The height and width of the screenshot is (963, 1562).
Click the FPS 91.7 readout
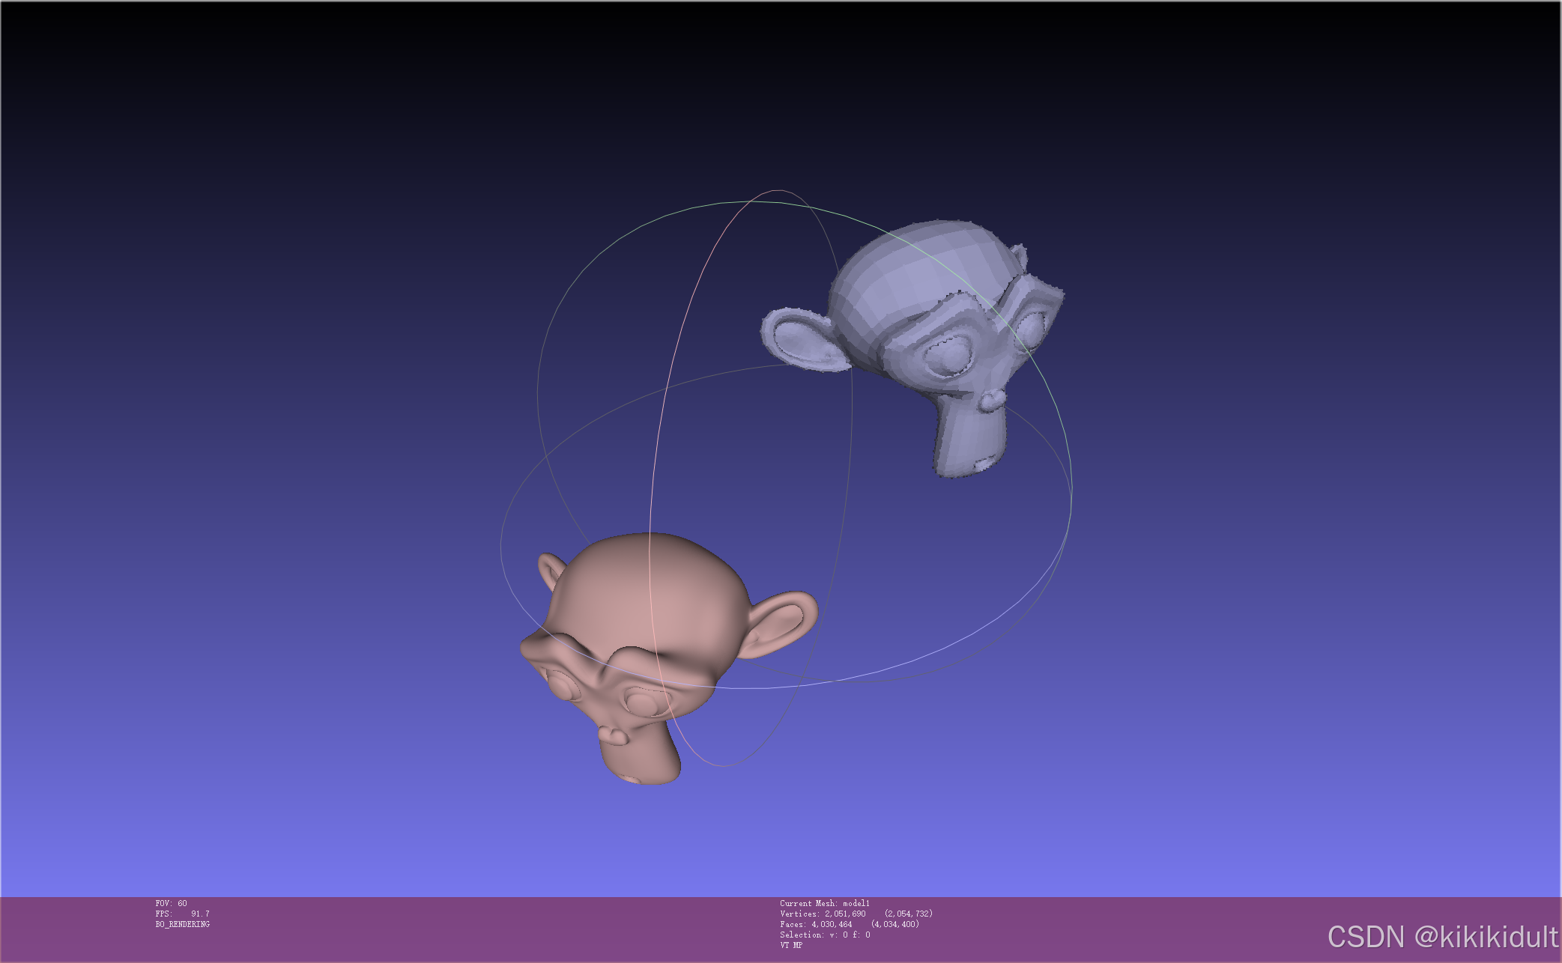pos(182,914)
